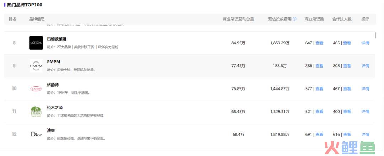View the 286 notes of PMPM
The width and height of the screenshot is (384, 156).
pos(319,66)
